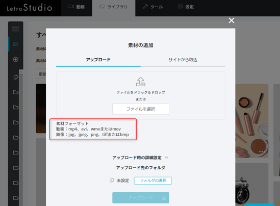Click the ファイルを選択 button
Viewport: 280px width, 206px height.
tap(141, 109)
